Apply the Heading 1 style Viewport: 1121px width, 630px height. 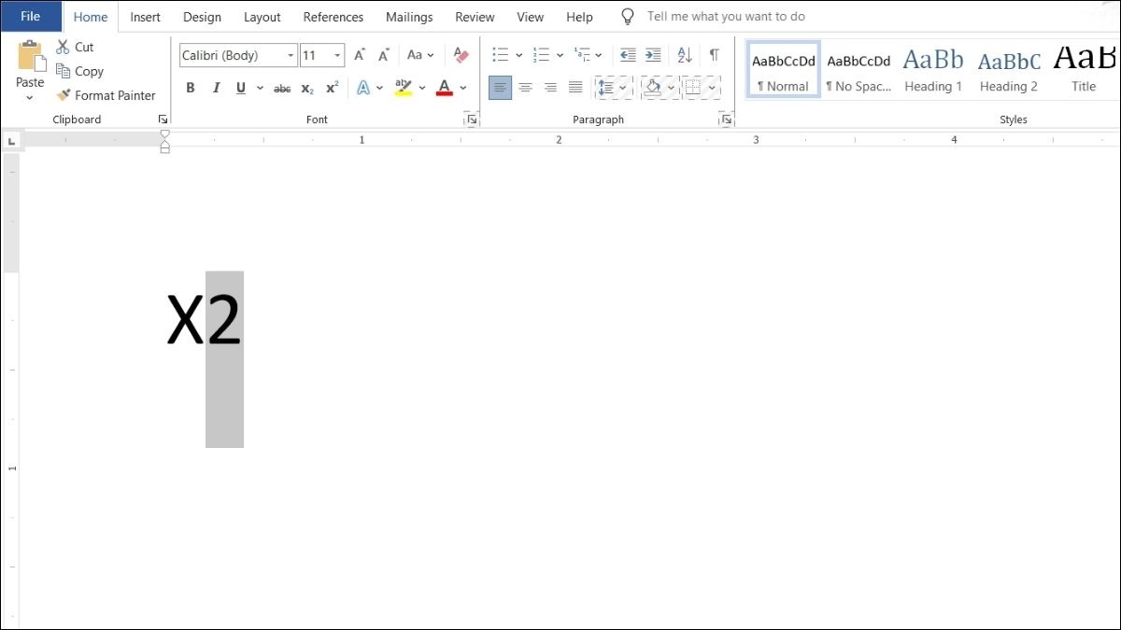tap(933, 70)
